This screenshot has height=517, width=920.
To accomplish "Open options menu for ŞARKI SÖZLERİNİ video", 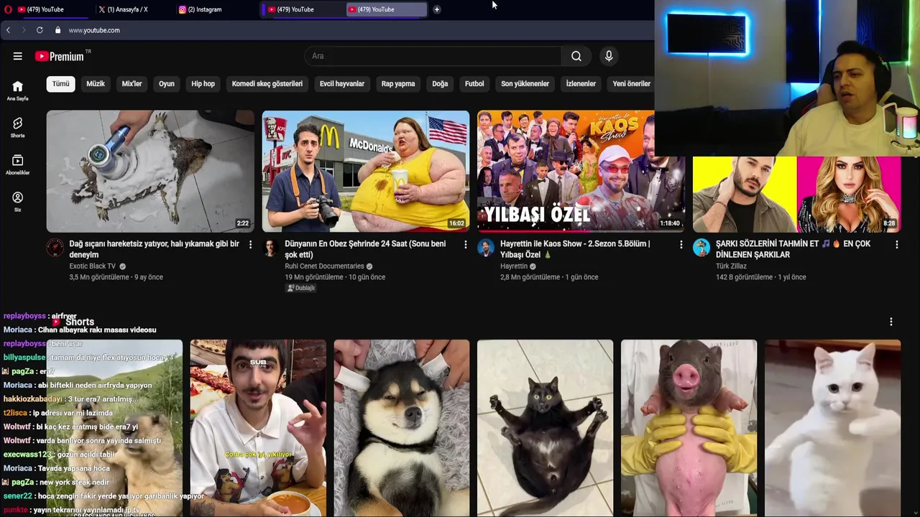I will pyautogui.click(x=896, y=245).
